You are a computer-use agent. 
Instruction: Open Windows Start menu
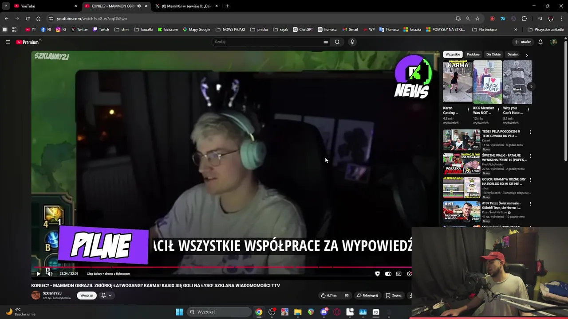179,312
